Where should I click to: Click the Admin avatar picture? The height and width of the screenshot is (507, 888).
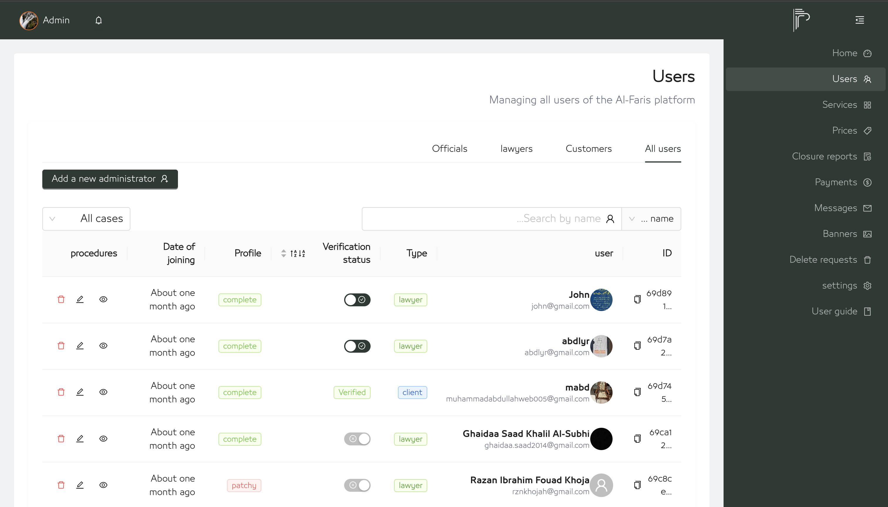point(28,20)
